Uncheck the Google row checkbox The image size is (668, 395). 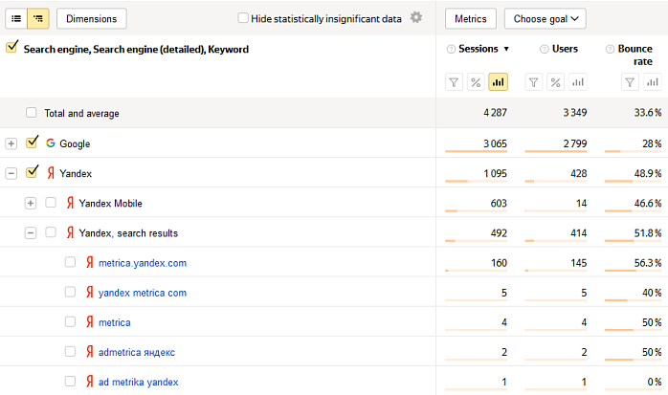click(x=32, y=143)
